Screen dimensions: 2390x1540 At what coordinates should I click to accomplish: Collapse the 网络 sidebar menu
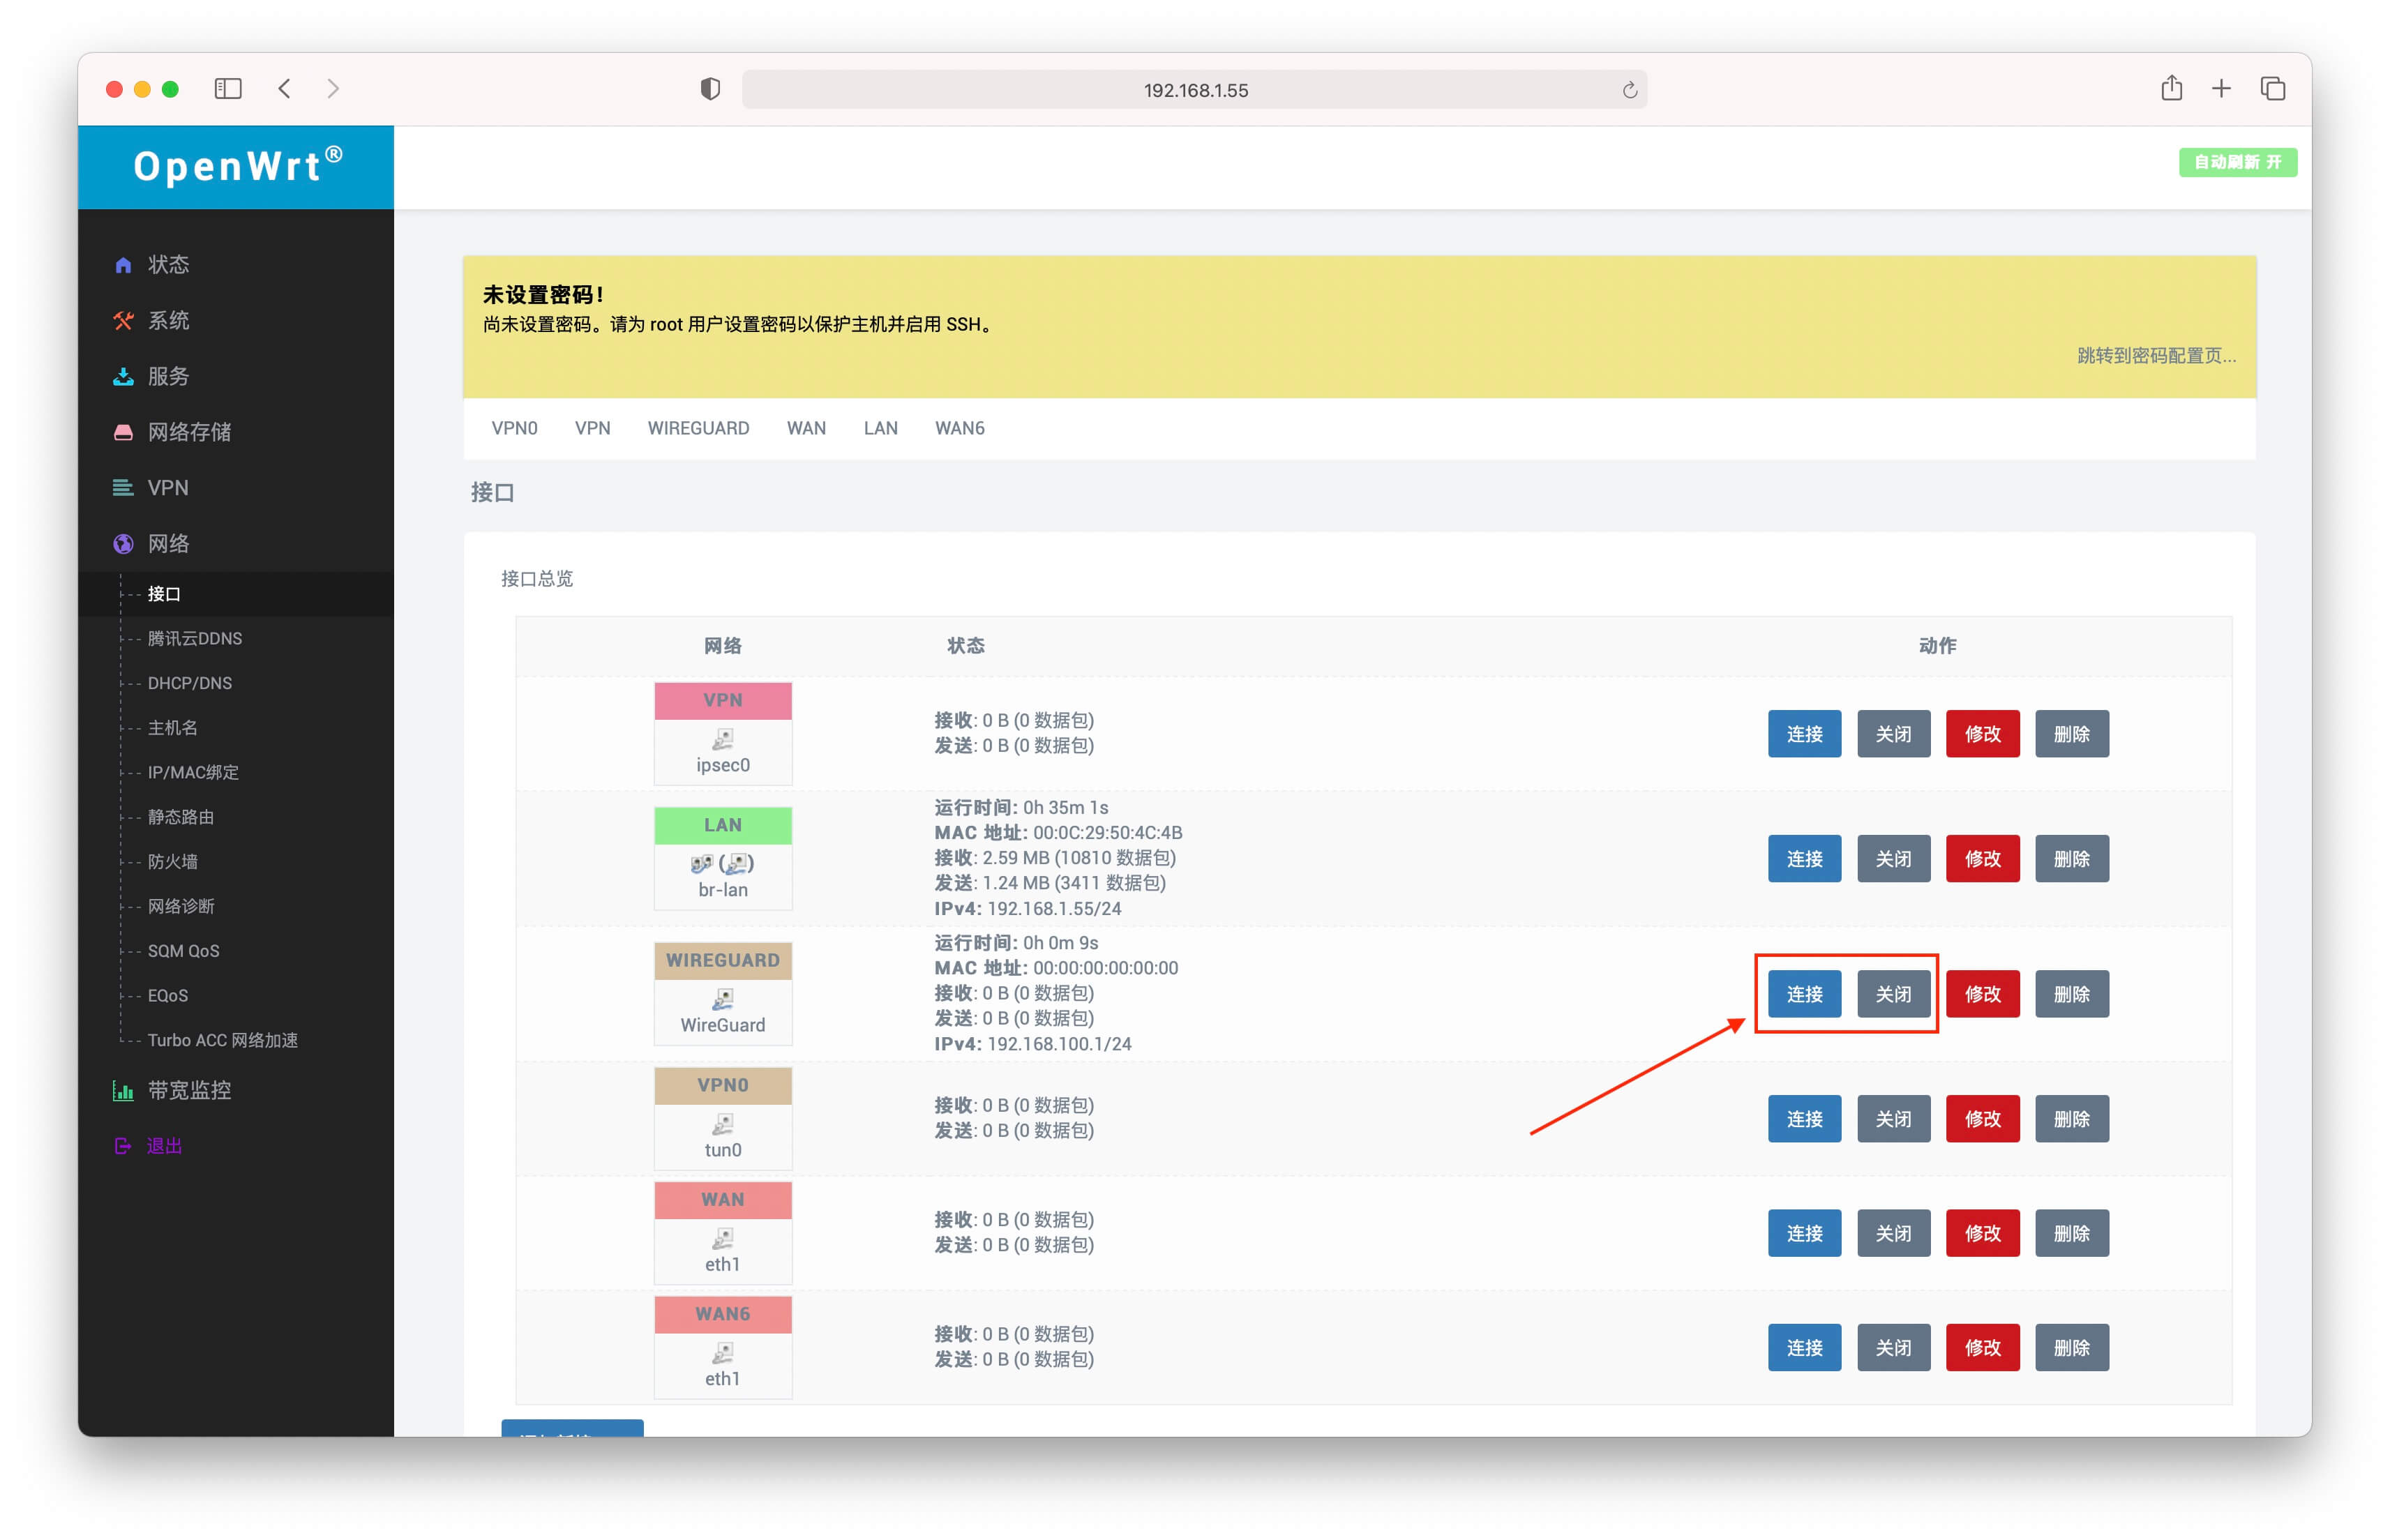168,543
